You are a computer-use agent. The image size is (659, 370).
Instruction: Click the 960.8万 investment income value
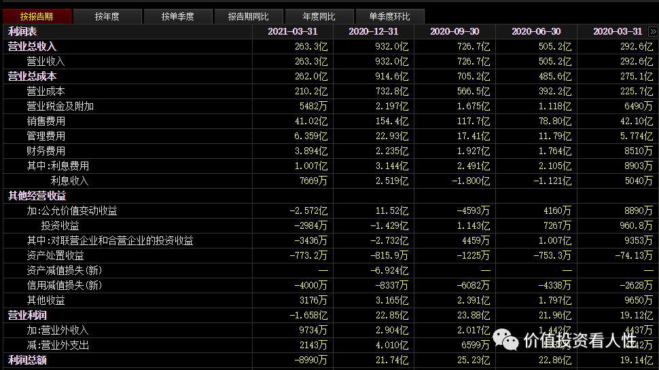click(637, 226)
